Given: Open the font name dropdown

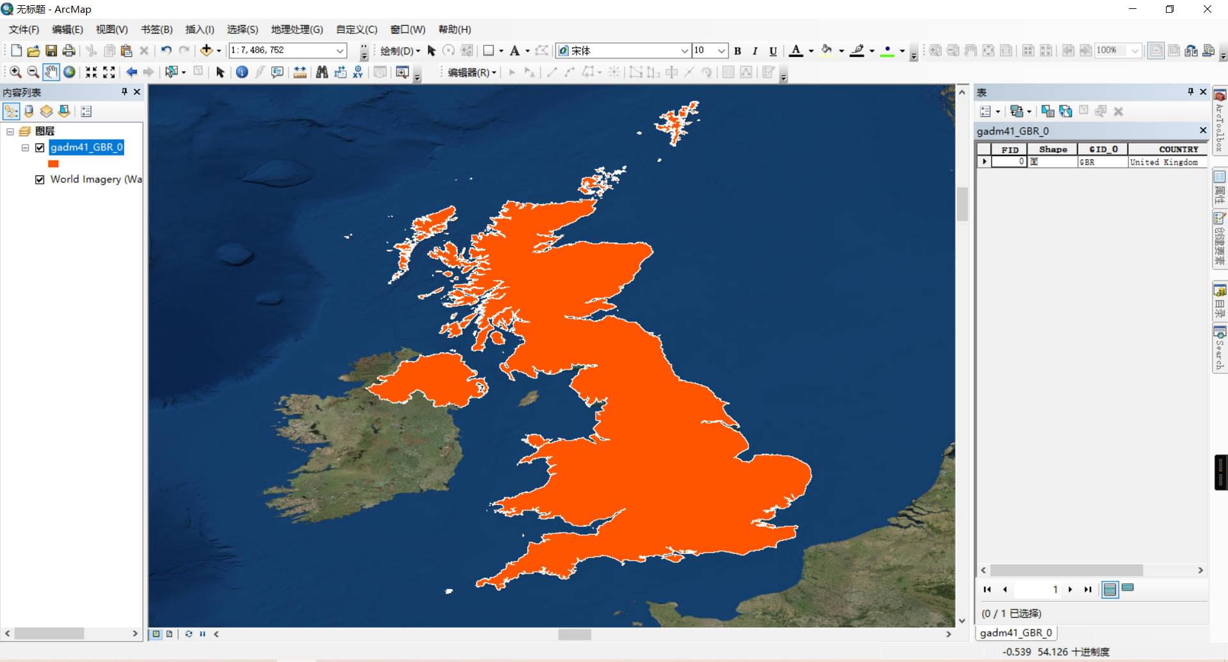Looking at the screenshot, I should tap(684, 51).
